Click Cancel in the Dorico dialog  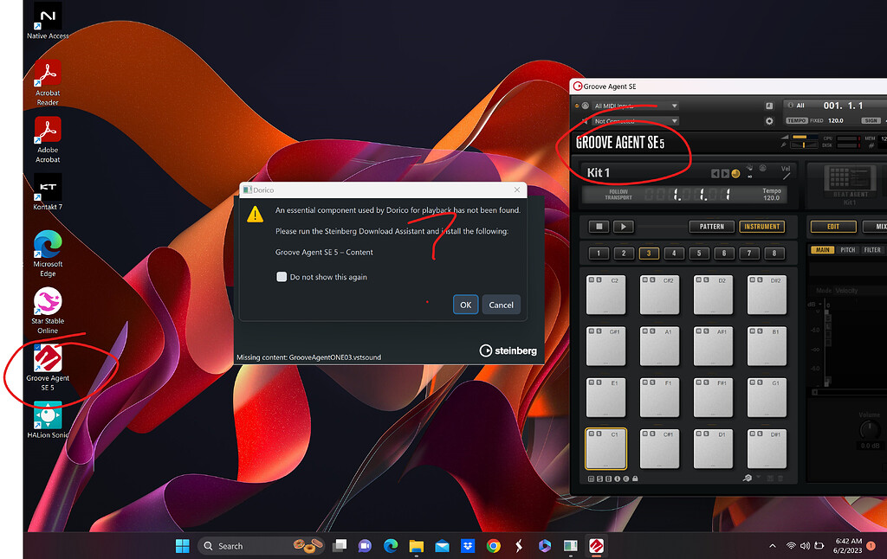pos(501,305)
